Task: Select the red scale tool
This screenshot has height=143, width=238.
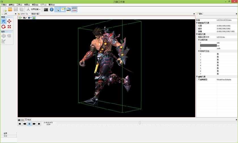Action: [x=9, y=27]
